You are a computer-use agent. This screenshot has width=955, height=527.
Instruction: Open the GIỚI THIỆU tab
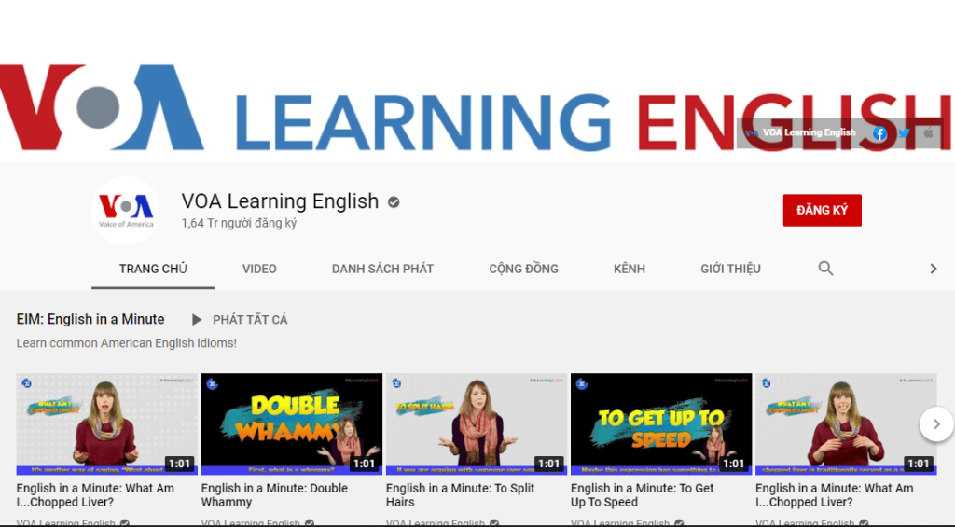(730, 269)
